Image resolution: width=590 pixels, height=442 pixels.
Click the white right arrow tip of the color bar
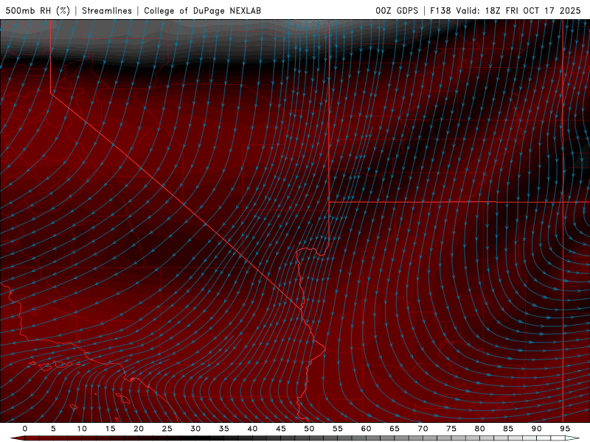pyautogui.click(x=573, y=438)
